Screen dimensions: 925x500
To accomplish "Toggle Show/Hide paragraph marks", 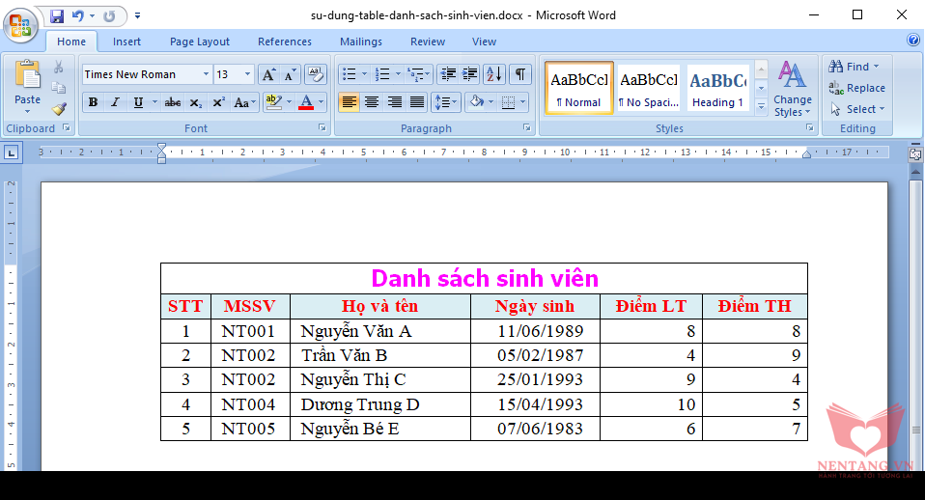I will coord(520,74).
